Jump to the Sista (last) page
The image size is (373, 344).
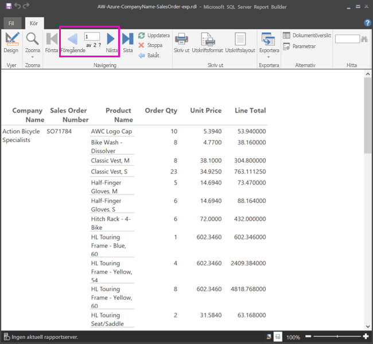pos(128,42)
